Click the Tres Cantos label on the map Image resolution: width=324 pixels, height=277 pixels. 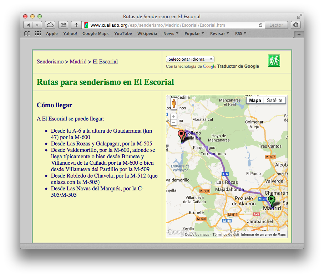point(270,146)
